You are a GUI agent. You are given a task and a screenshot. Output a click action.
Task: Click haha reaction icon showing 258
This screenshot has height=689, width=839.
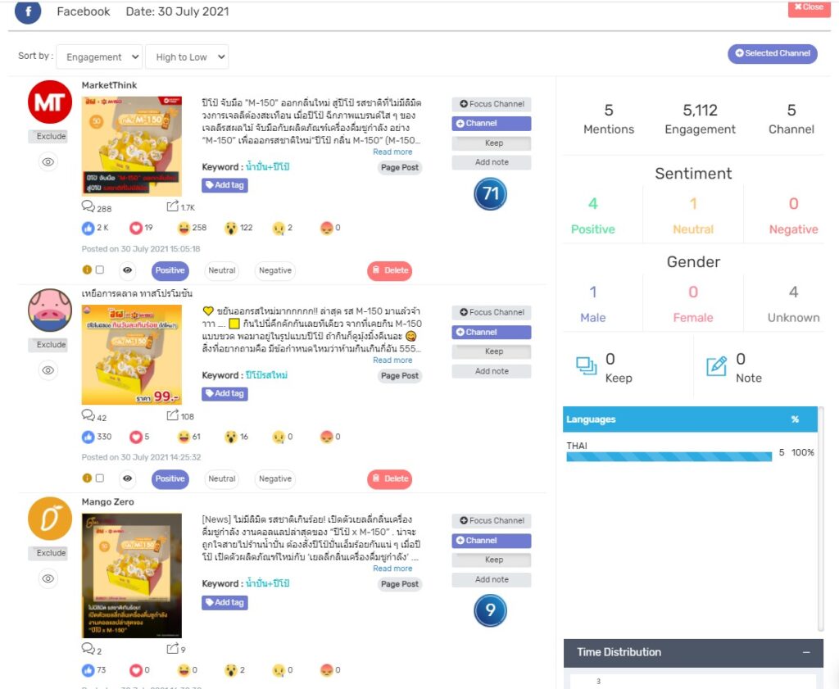pyautogui.click(x=184, y=228)
